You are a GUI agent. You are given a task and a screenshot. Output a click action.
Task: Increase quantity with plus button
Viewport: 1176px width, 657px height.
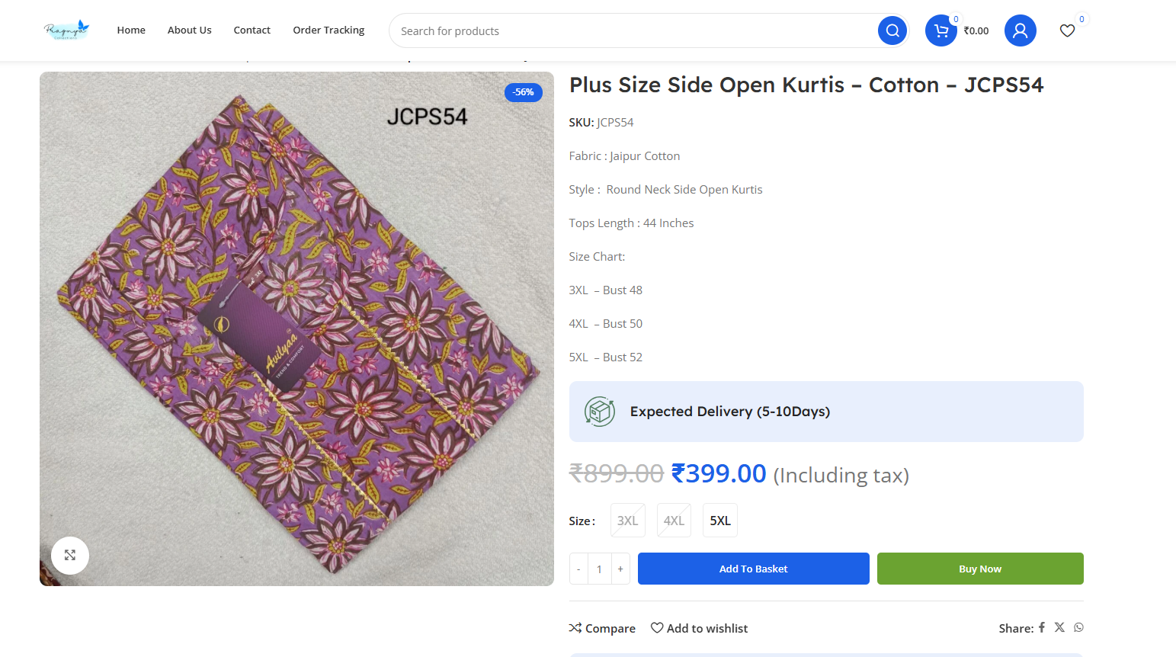click(620, 569)
